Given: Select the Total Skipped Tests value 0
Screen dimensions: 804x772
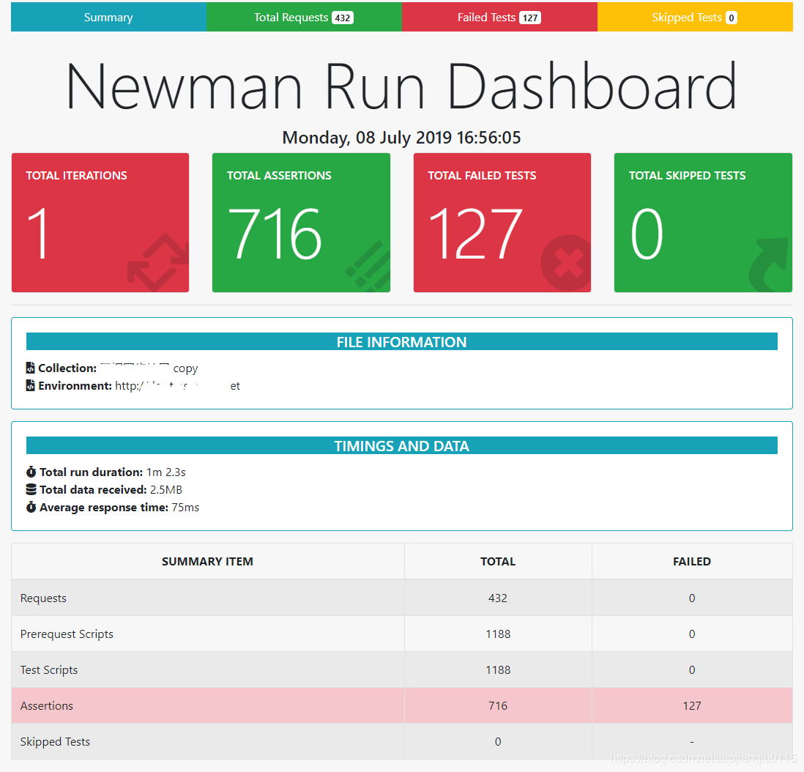Looking at the screenshot, I should pos(647,233).
